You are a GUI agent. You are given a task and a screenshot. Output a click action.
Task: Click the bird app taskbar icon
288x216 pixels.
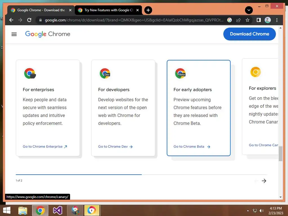pyautogui.click(x=75, y=210)
